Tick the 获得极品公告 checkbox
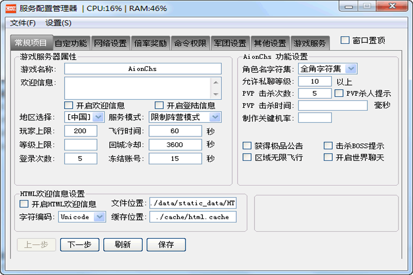 (247, 146)
